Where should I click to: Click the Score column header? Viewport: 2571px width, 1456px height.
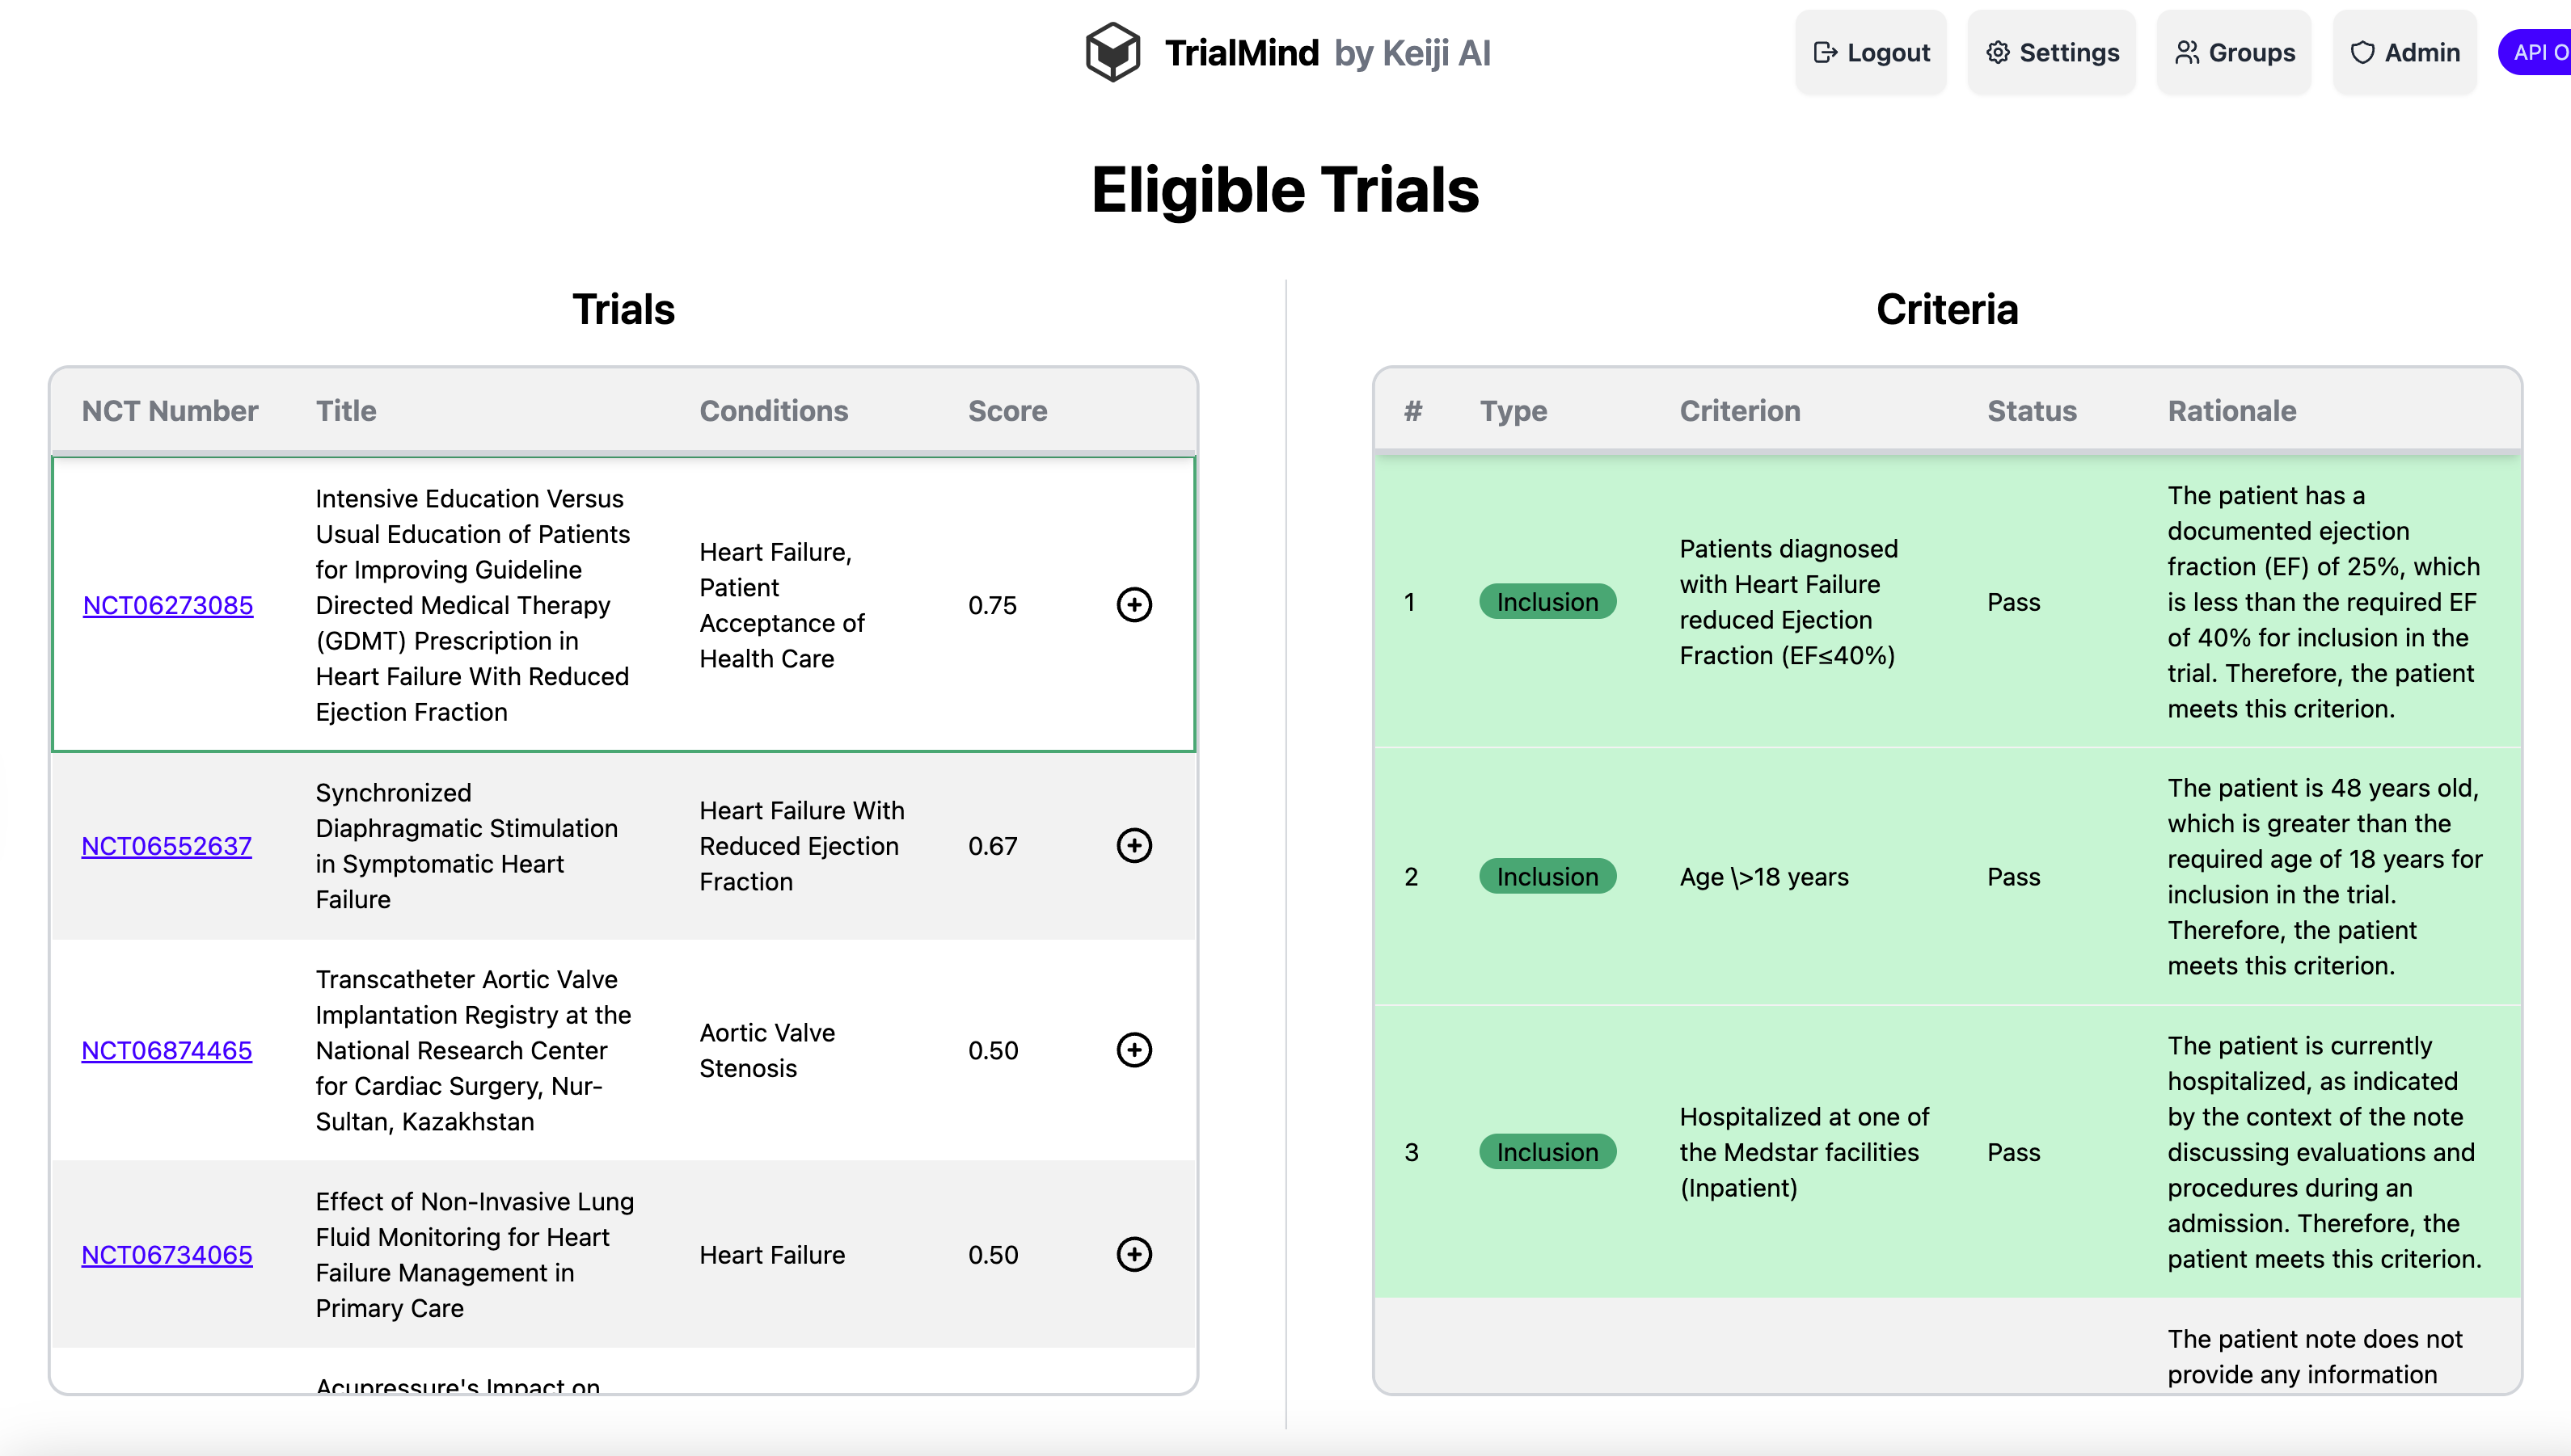coord(1007,411)
